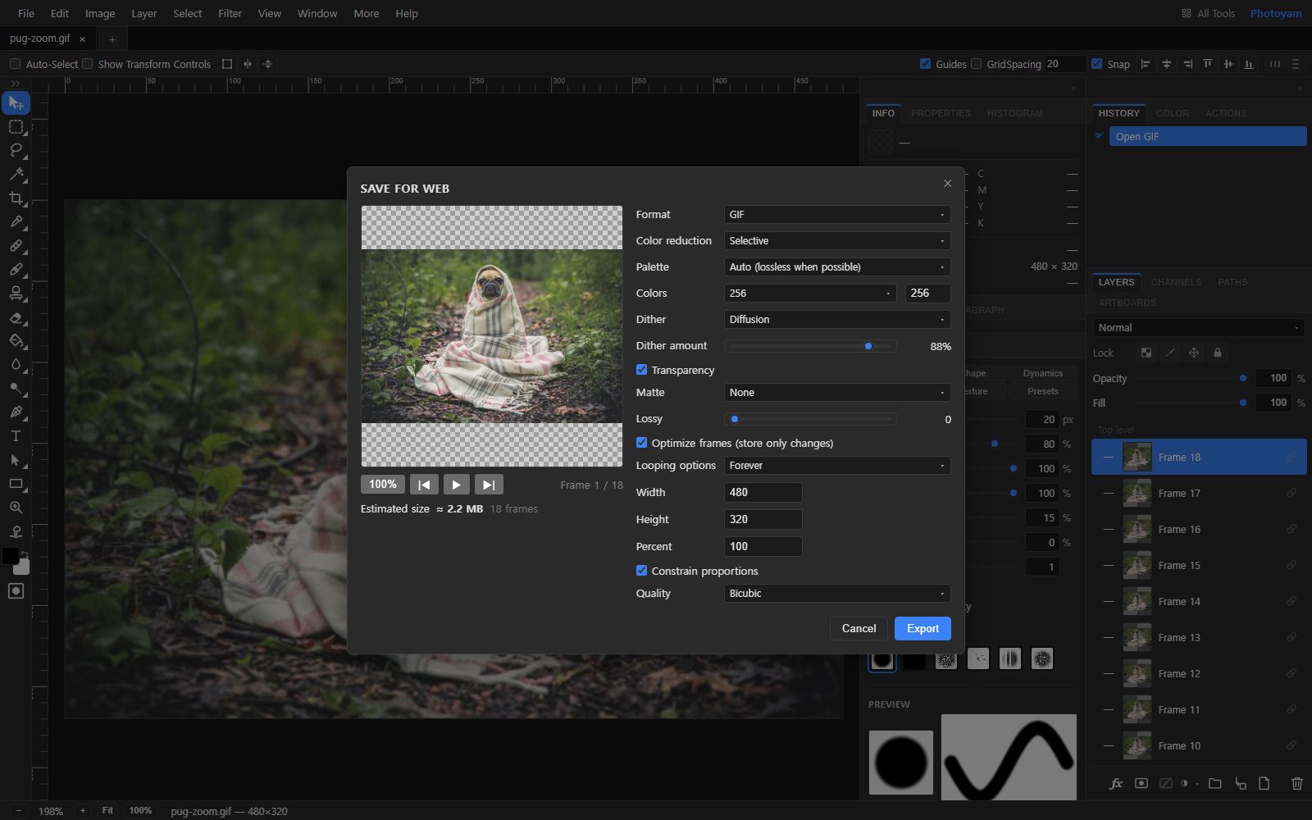This screenshot has height=820, width=1312.
Task: Select the Magic Wand tool
Action: tap(16, 174)
